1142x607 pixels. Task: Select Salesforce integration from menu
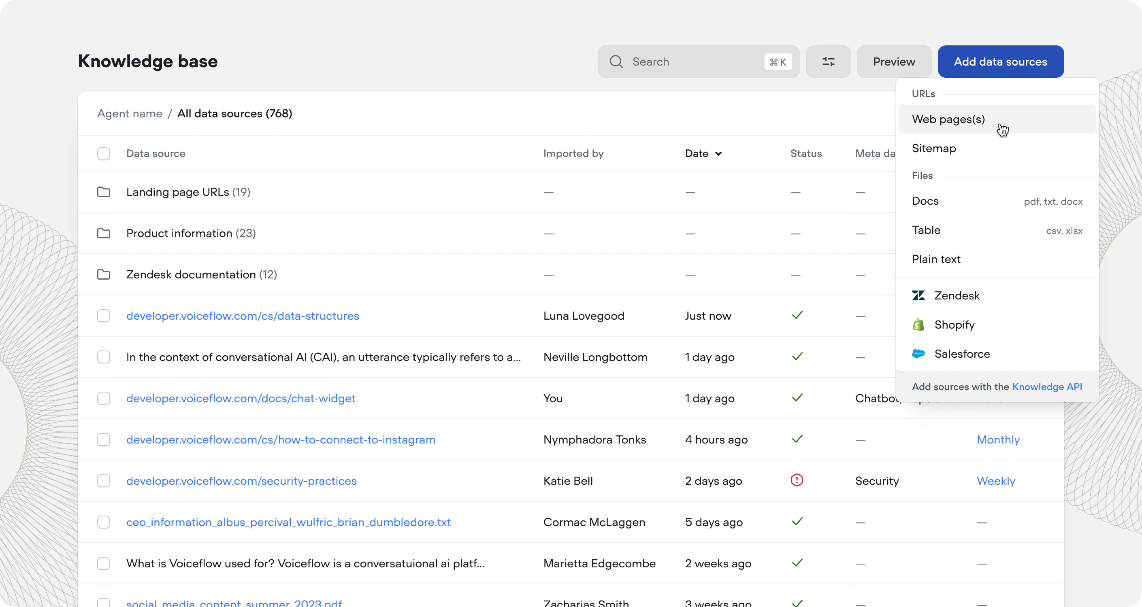(x=997, y=354)
